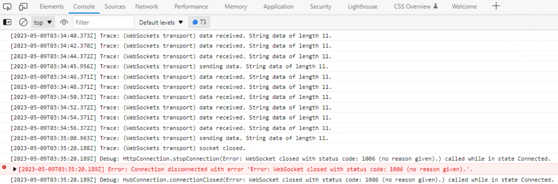
Task: Open the Sources tab
Action: tap(115, 6)
